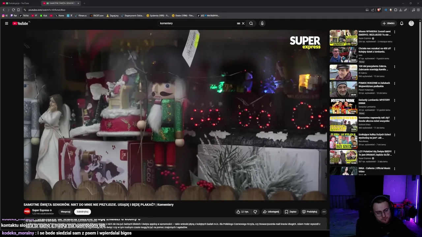Image resolution: width=422 pixels, height=237 pixels.
Task: Open the Dealer (1996) bookmark
Action: pos(183,15)
